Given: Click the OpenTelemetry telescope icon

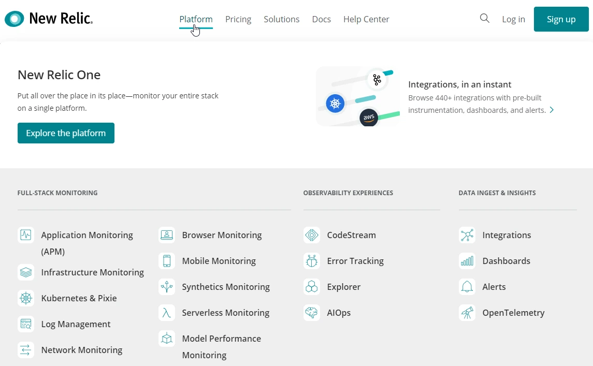Looking at the screenshot, I should [467, 313].
